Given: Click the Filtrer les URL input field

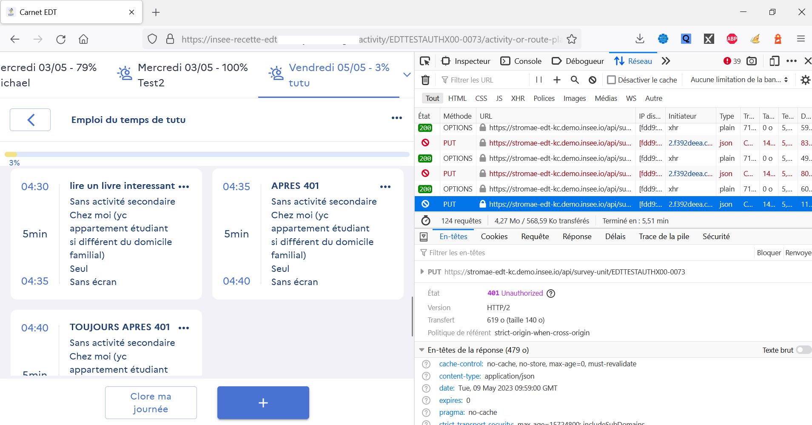Looking at the screenshot, I should pyautogui.click(x=476, y=80).
